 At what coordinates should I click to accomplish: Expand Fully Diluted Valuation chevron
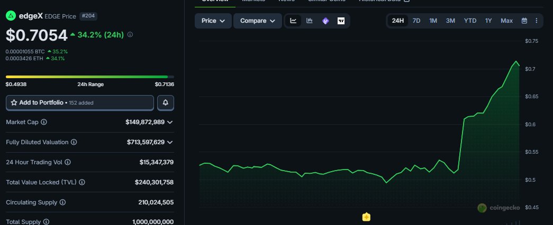(170, 142)
